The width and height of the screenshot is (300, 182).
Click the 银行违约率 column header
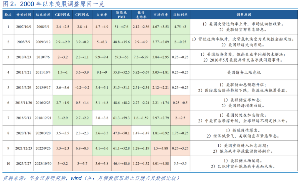click(141, 15)
